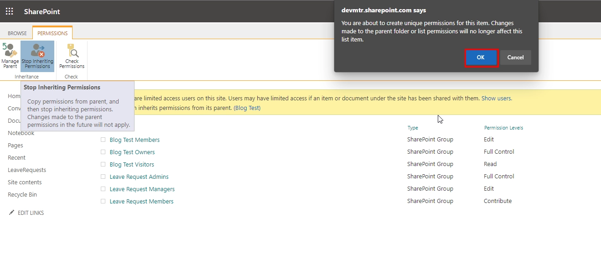Click the Manage Parent ribbon icon
The image size is (601, 260).
[10, 56]
